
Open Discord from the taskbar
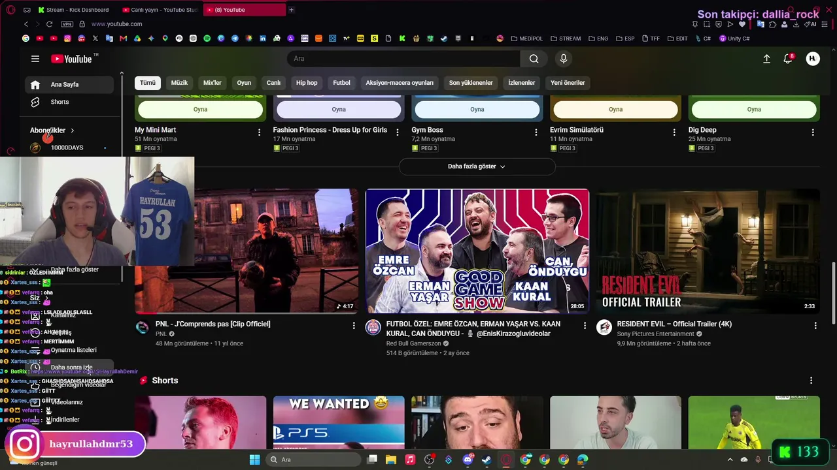pos(468,460)
